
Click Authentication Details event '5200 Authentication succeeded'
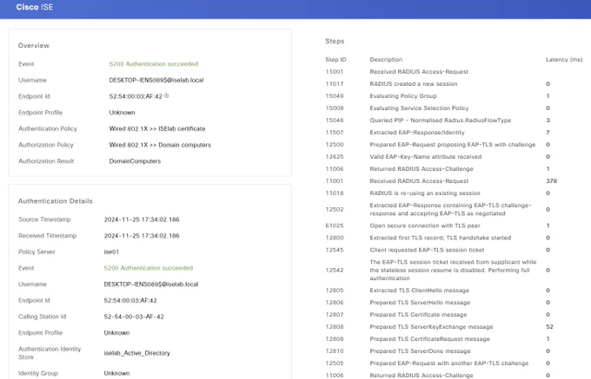pyautogui.click(x=148, y=268)
